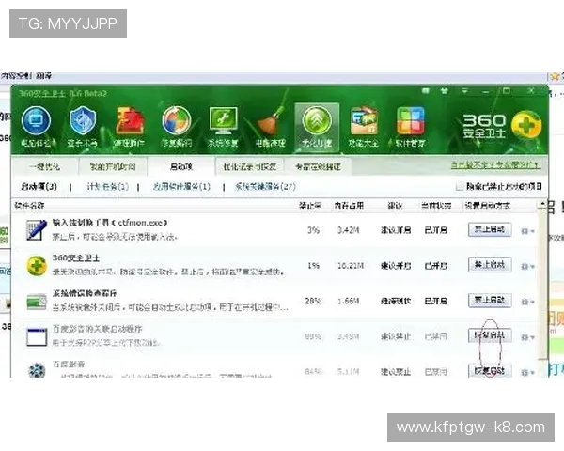The image size is (564, 451).
Task: Switch to the 优化记录与恢复 tab
Action: (250, 167)
